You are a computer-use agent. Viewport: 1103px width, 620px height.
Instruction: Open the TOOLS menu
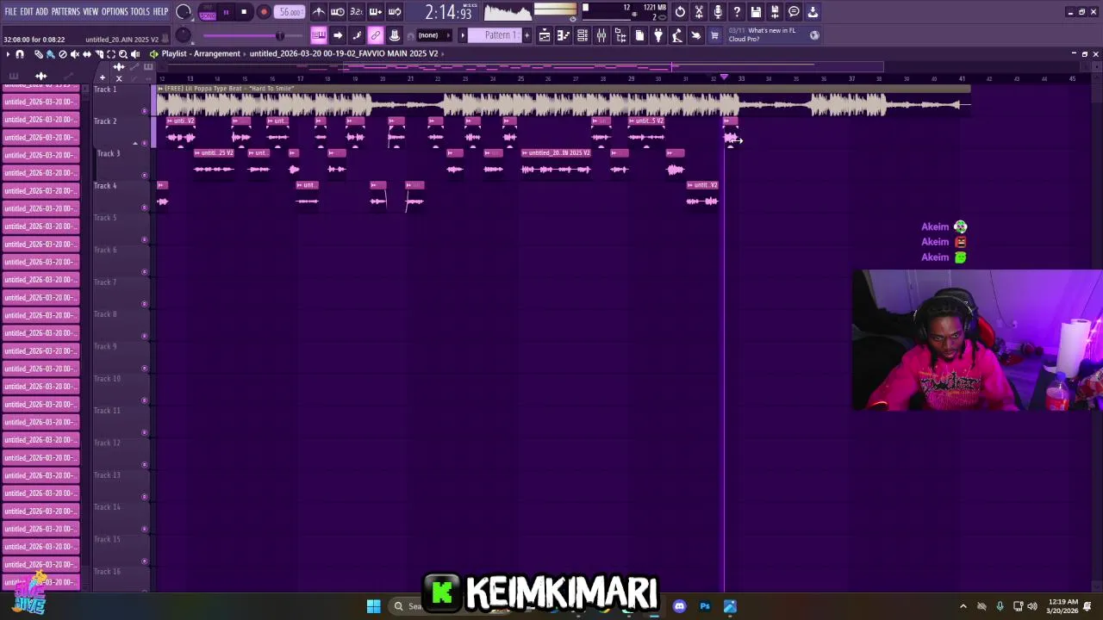pyautogui.click(x=140, y=12)
